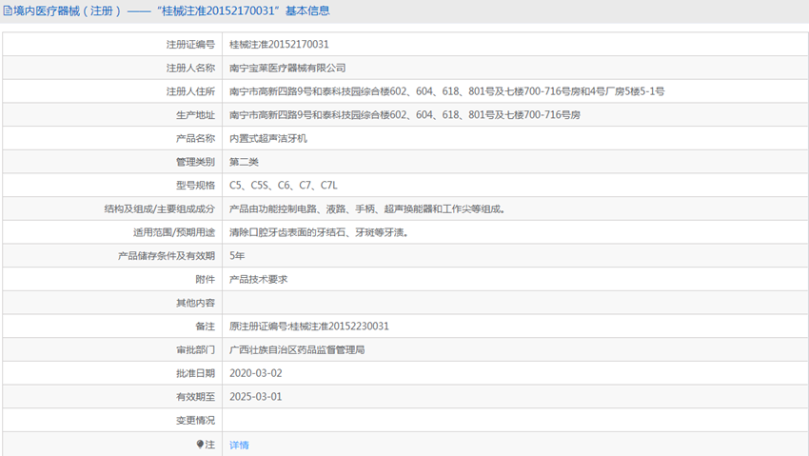Select the registration number 桂械注准20152170031 value
Screen dimensions: 809x456
(279, 45)
